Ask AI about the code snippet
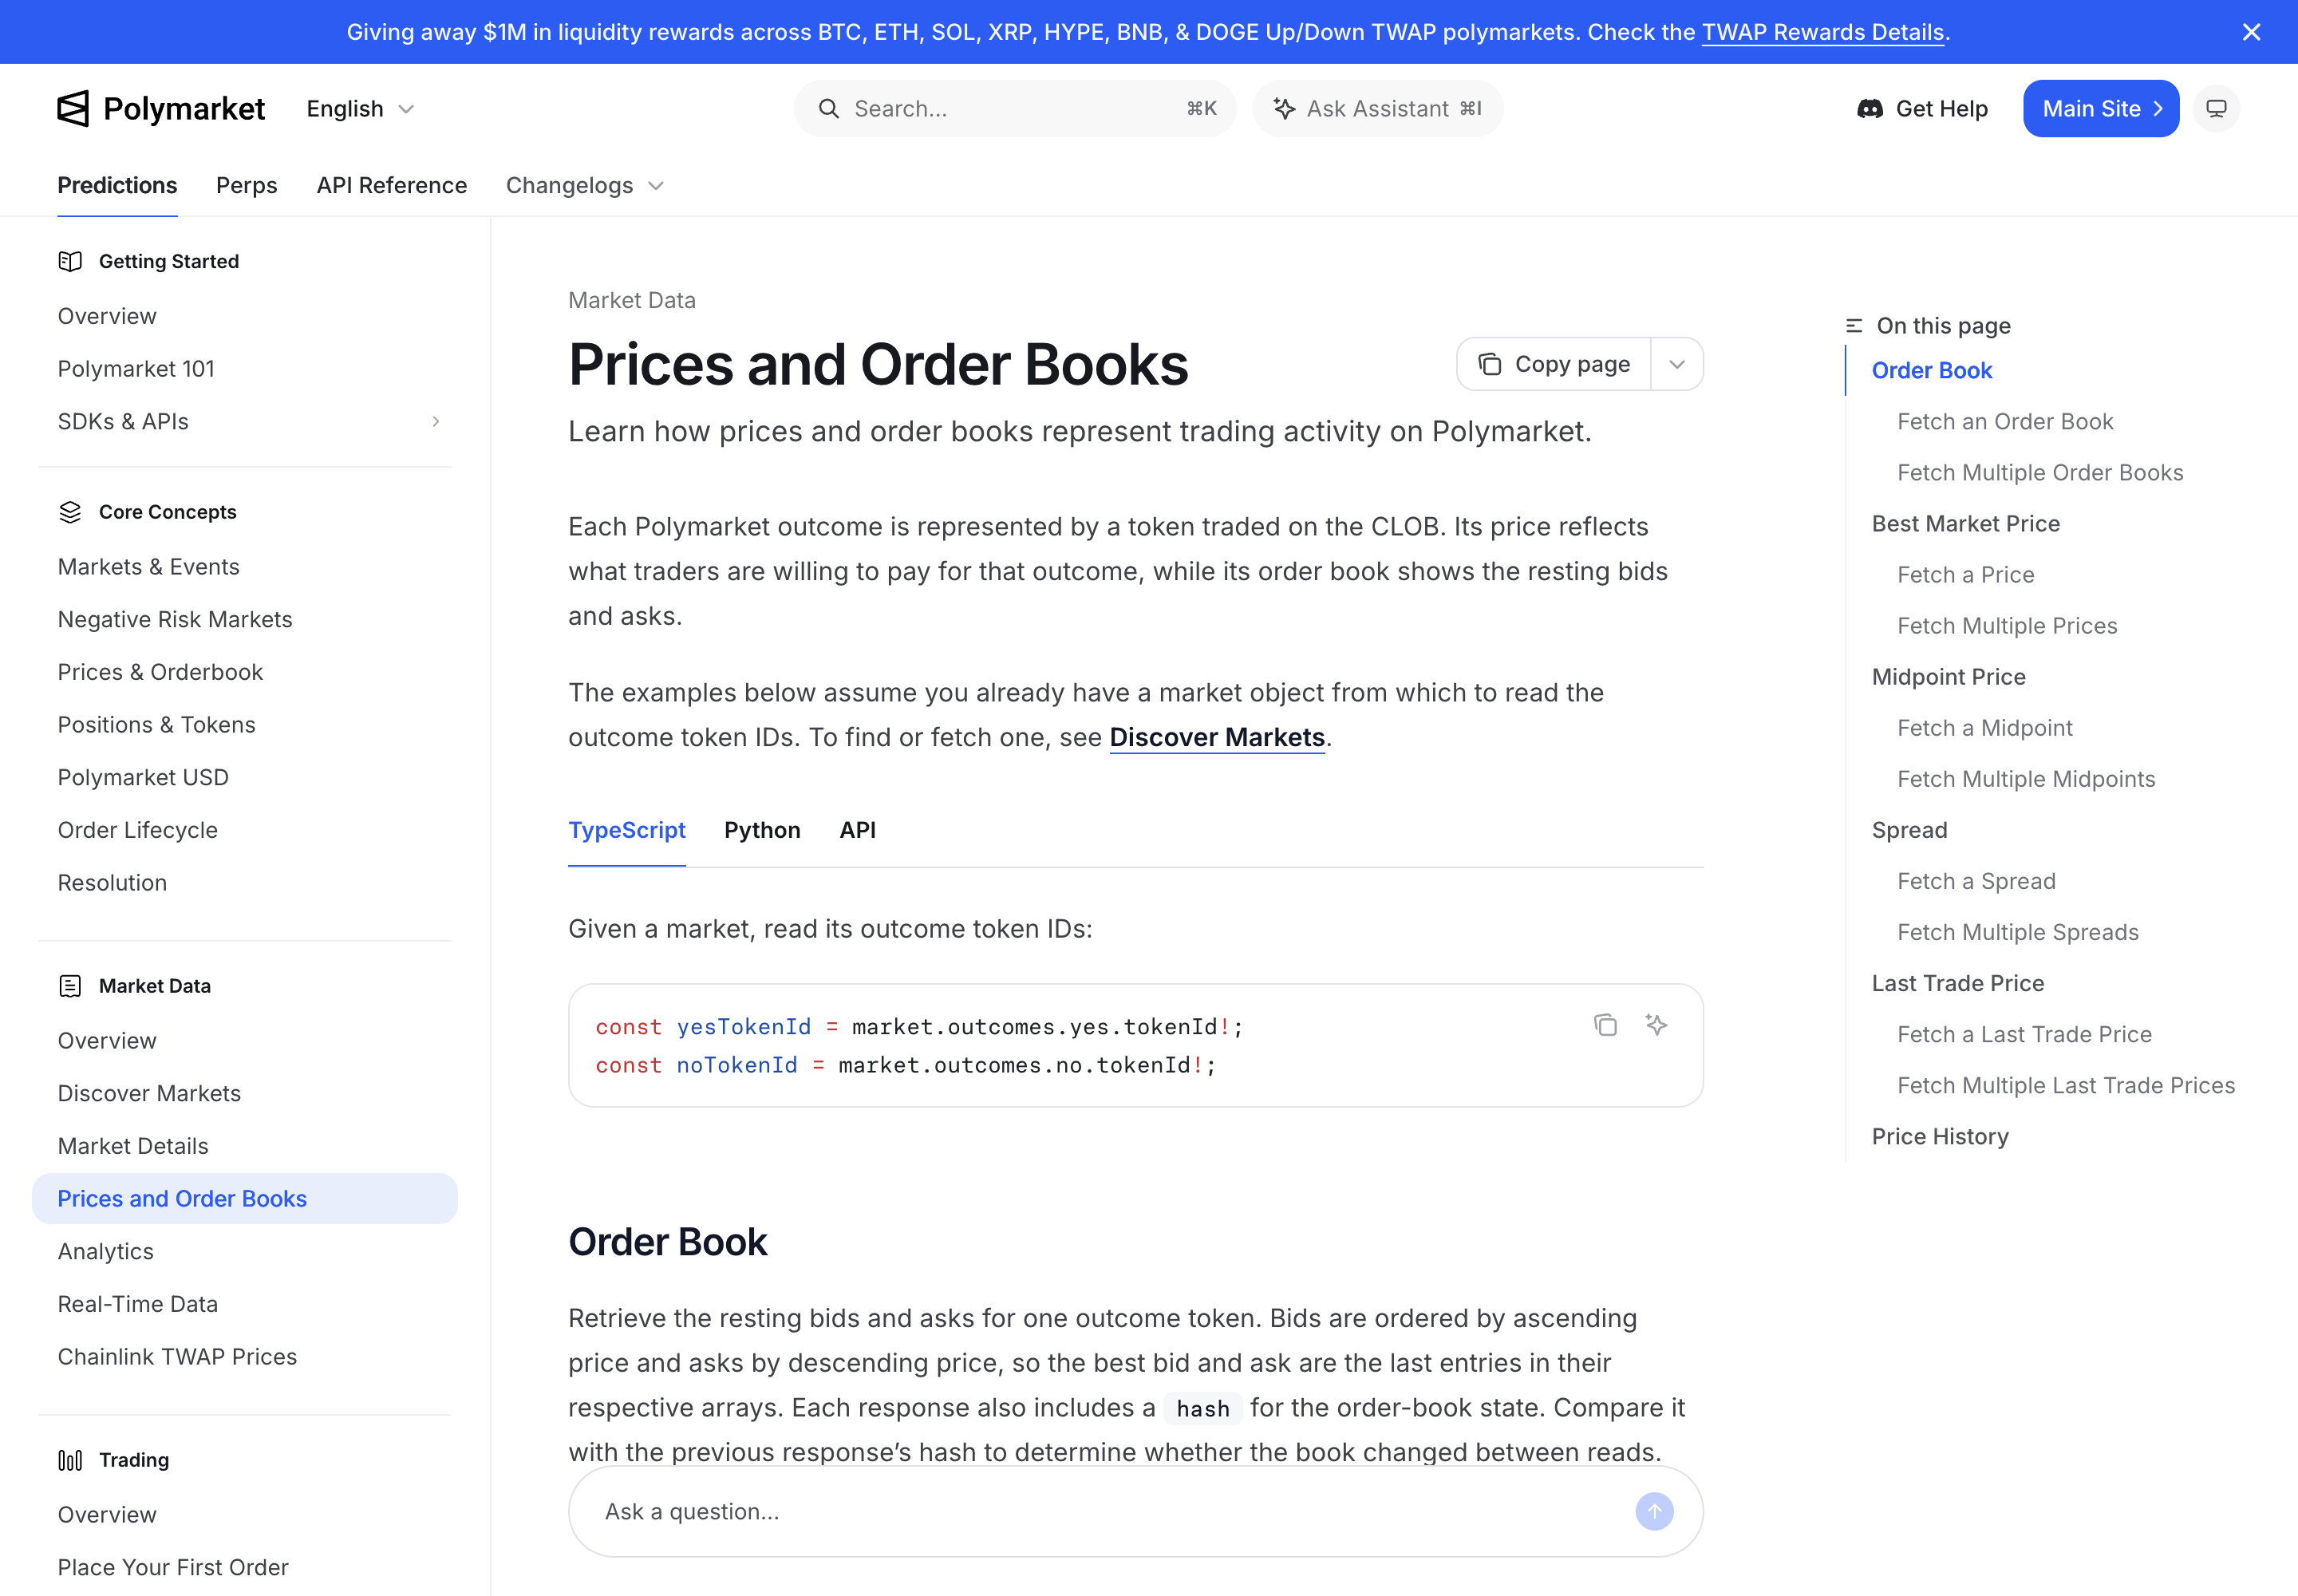This screenshot has width=2298, height=1596. [x=1656, y=1025]
